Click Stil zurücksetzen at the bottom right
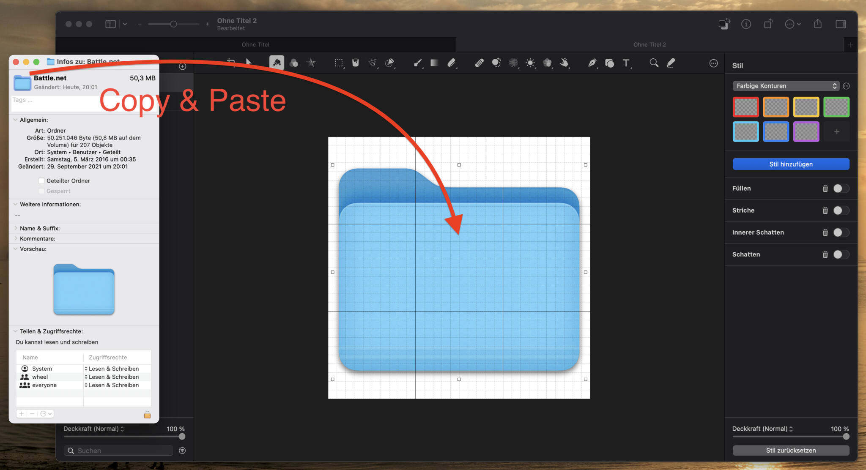This screenshot has width=866, height=470. [790, 450]
